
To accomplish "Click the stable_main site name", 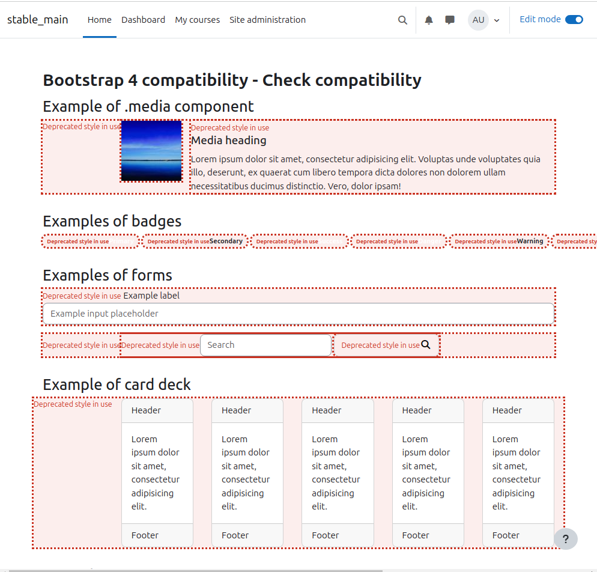I will point(38,19).
